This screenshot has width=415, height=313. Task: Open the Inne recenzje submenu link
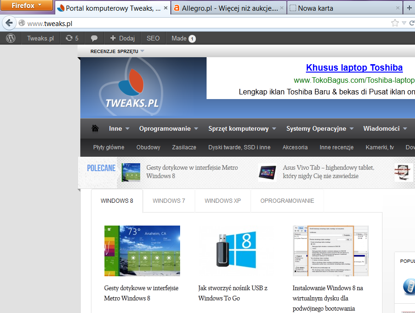click(337, 147)
